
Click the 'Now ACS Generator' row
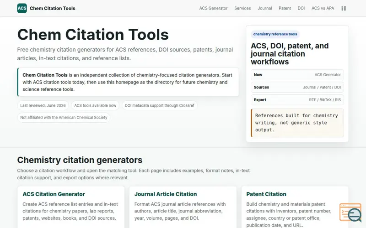pos(297,75)
